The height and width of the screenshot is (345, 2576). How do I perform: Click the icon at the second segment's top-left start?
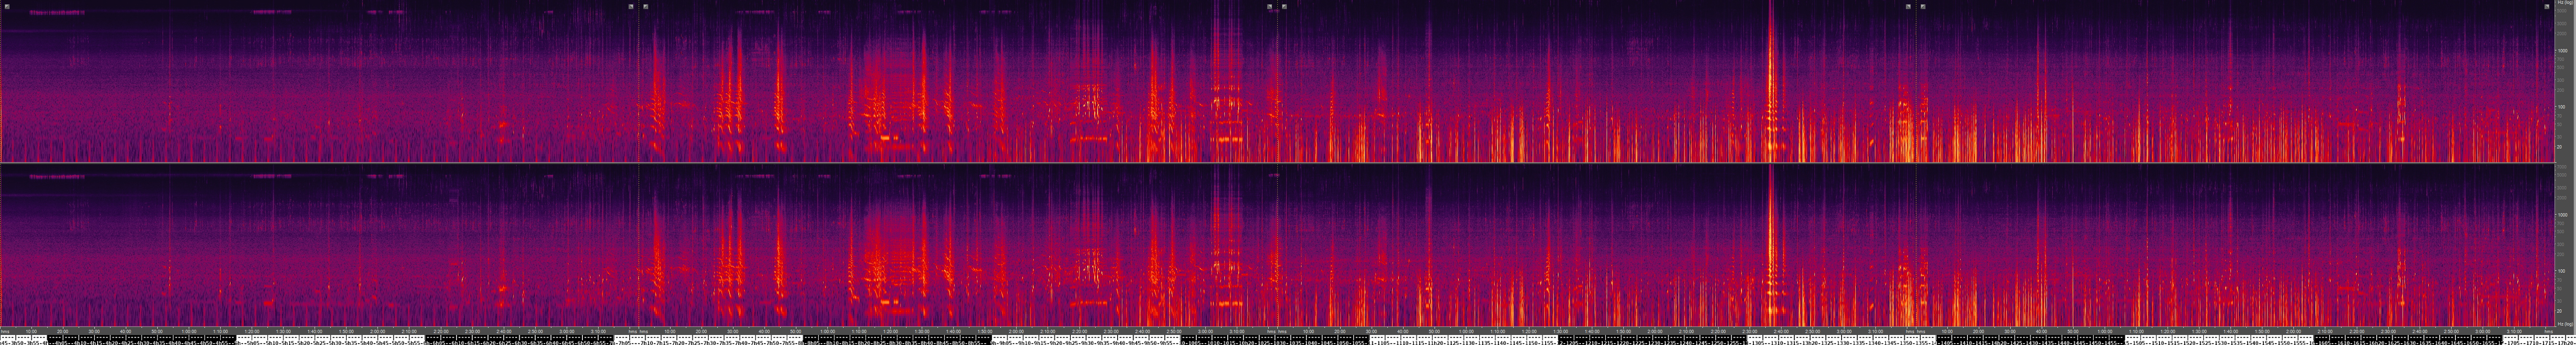[x=646, y=7]
